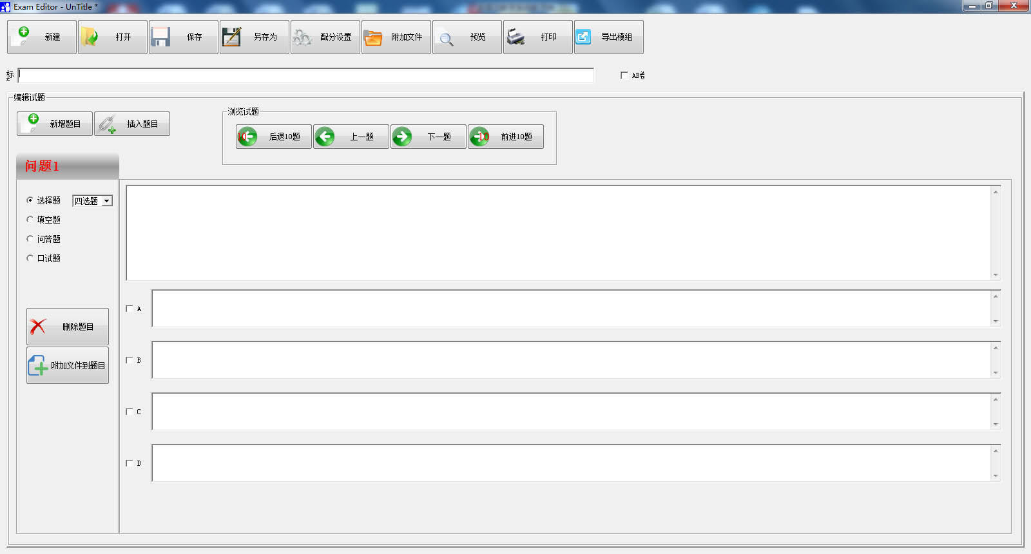Open 配分设置 score settings
This screenshot has height=554, width=1031.
click(302, 37)
